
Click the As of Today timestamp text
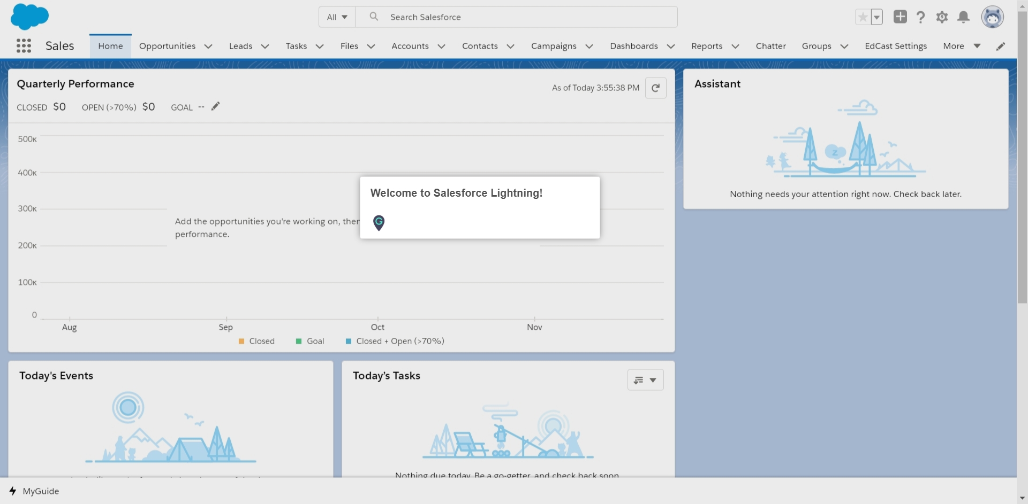(595, 88)
